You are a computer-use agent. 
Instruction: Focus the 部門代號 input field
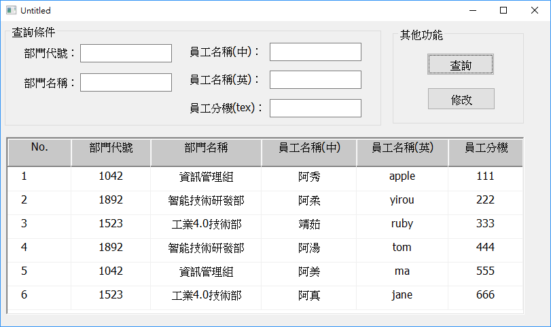[x=126, y=53]
